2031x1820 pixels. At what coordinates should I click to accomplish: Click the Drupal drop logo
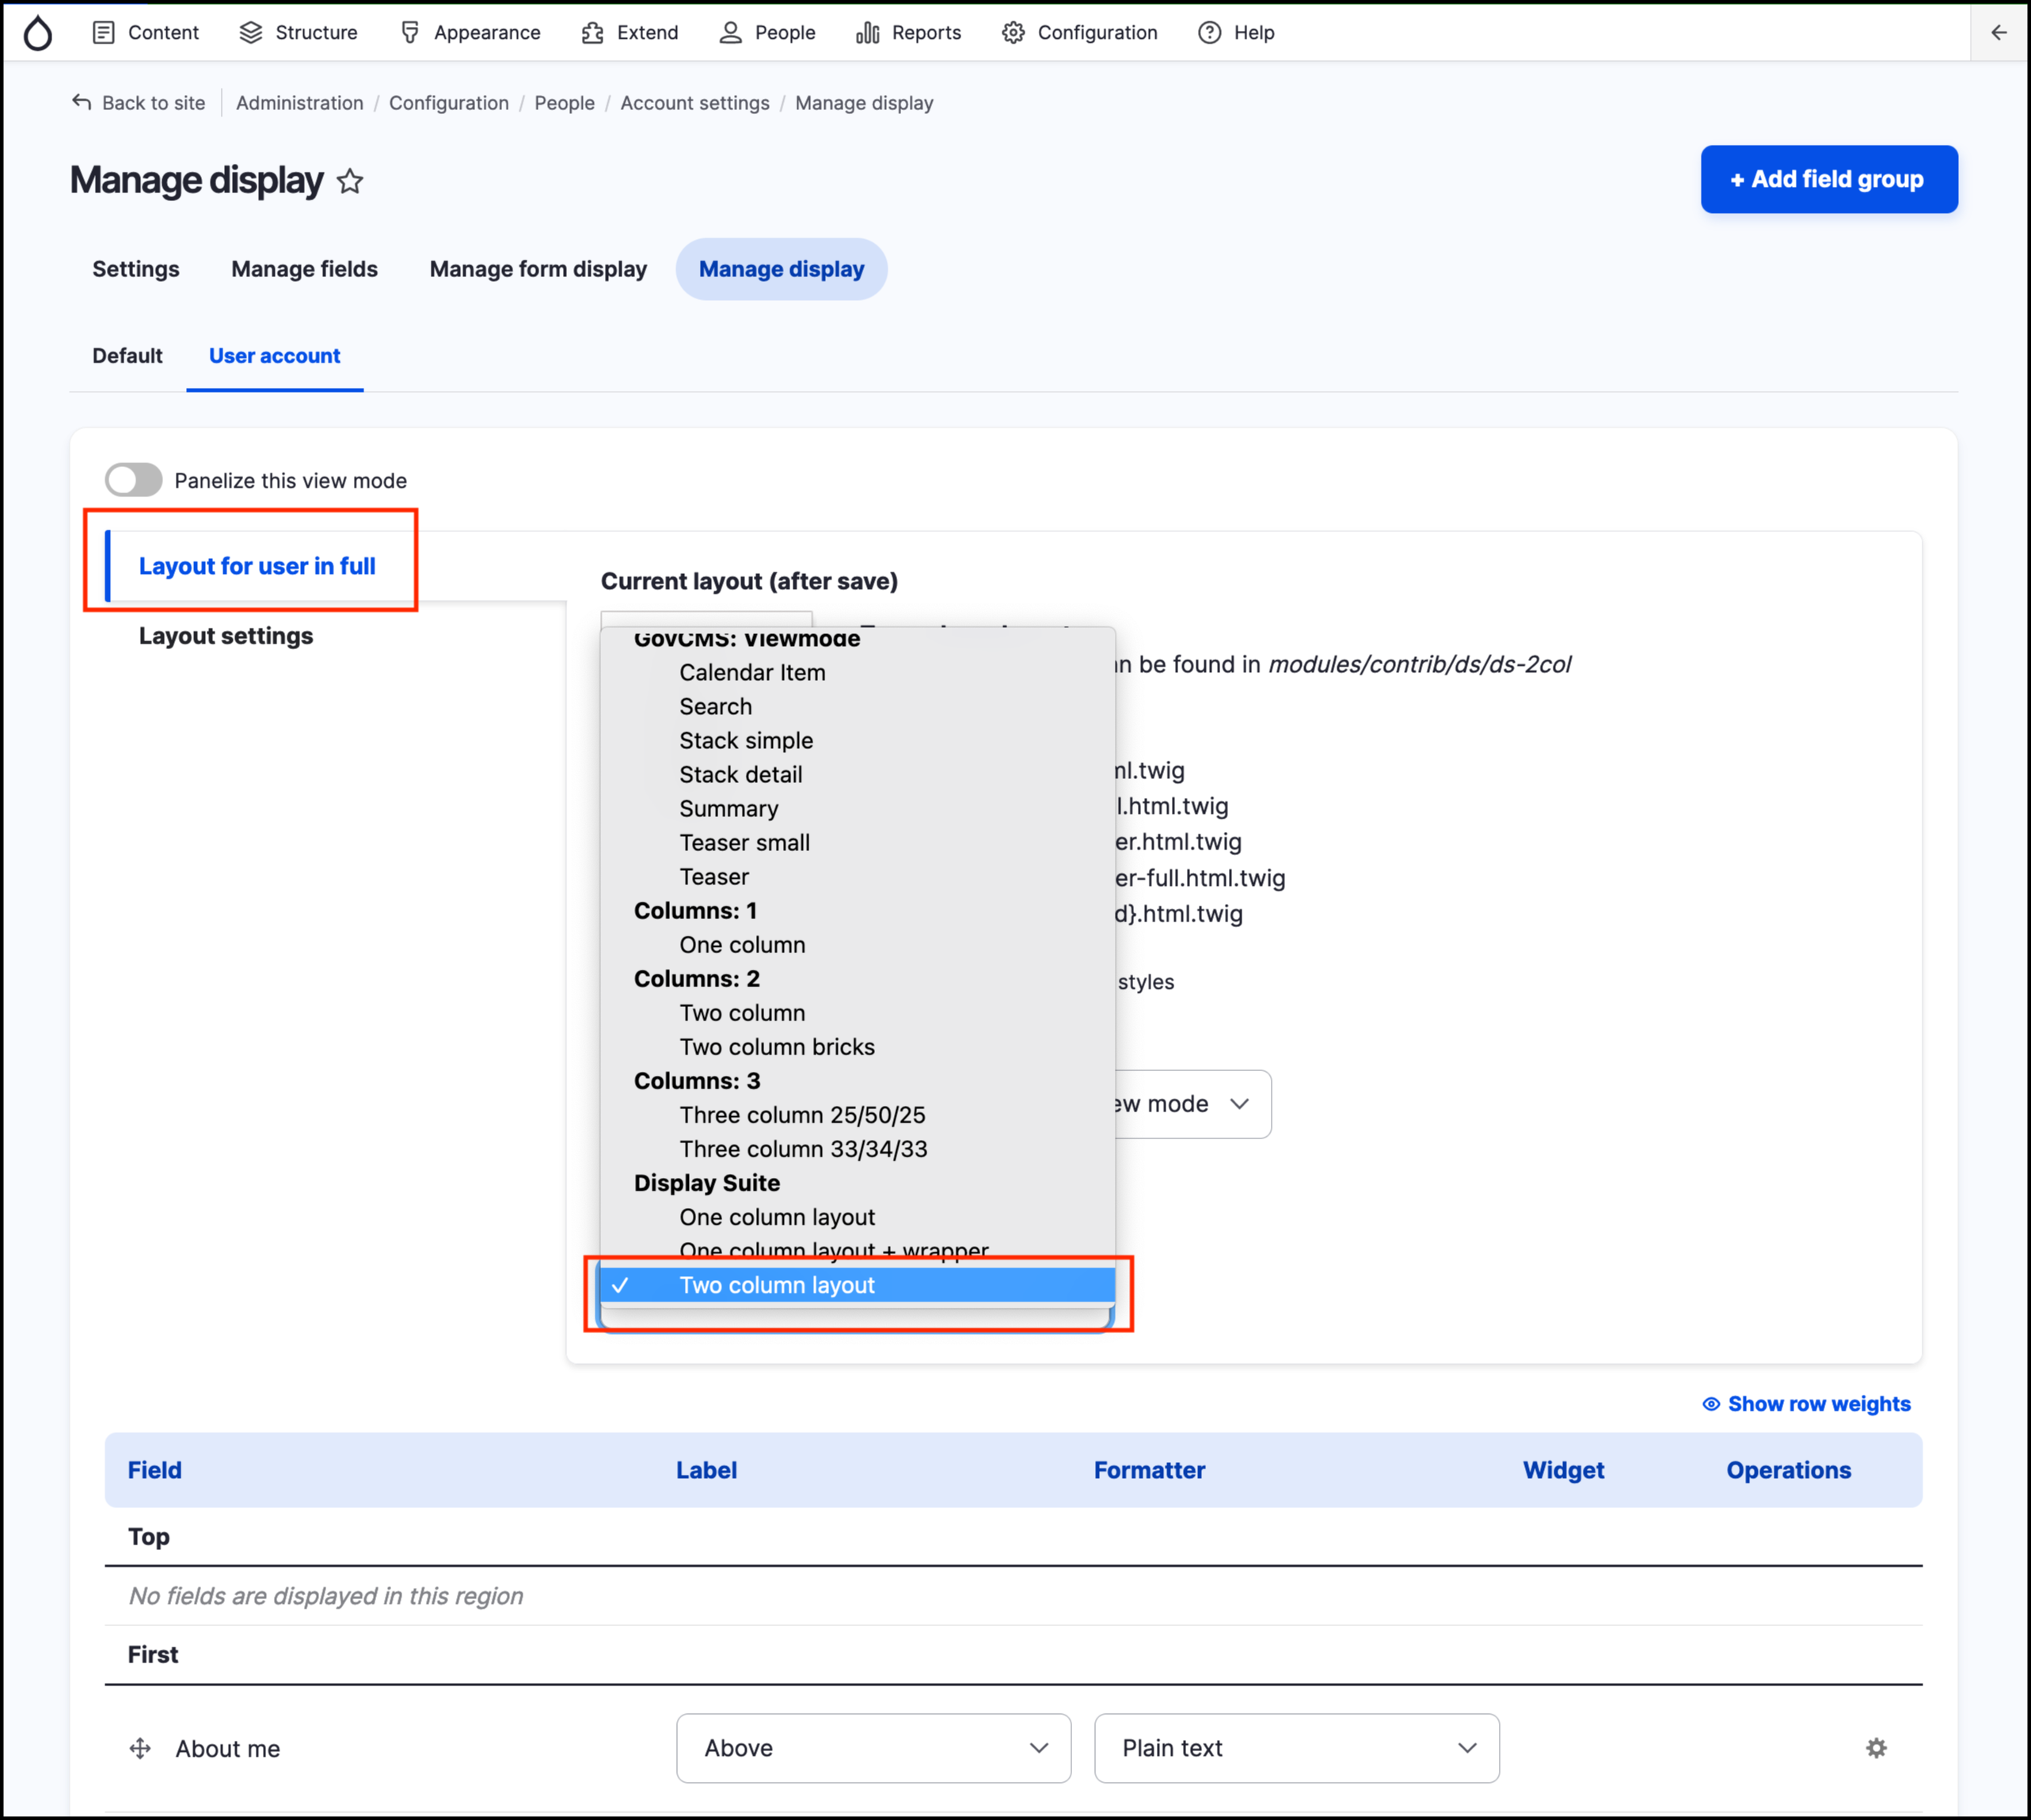coord(38,32)
